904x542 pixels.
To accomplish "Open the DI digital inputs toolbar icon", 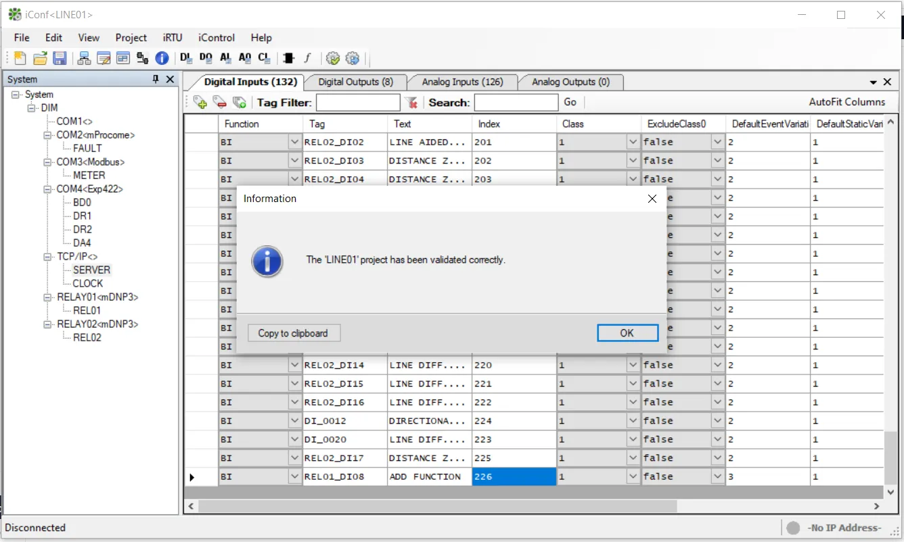I will pos(186,58).
